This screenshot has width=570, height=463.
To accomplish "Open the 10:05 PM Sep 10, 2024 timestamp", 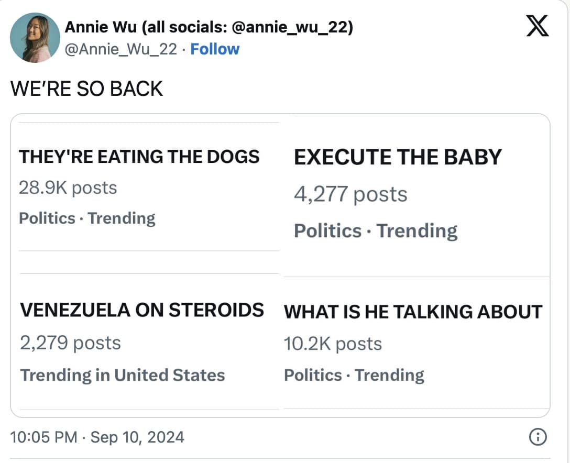I will tap(97, 437).
